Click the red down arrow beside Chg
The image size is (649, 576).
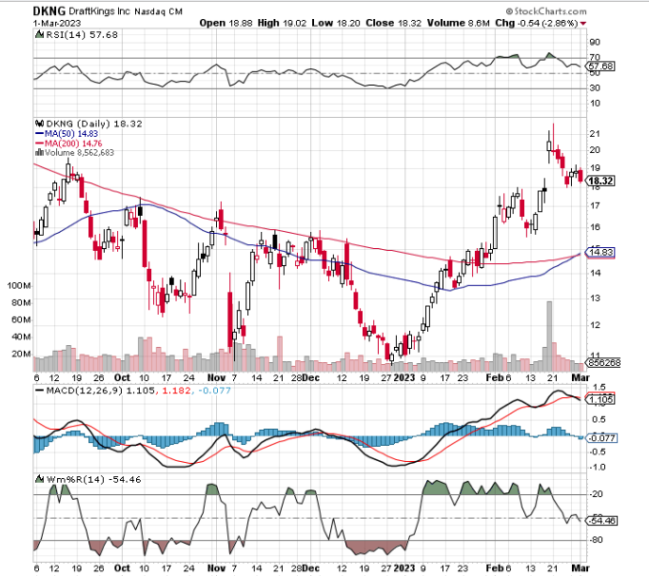[x=583, y=24]
